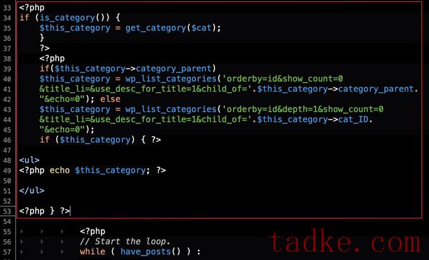Screen dimensions: 429x260
Task: Click the $cat variable
Action: click(201, 28)
